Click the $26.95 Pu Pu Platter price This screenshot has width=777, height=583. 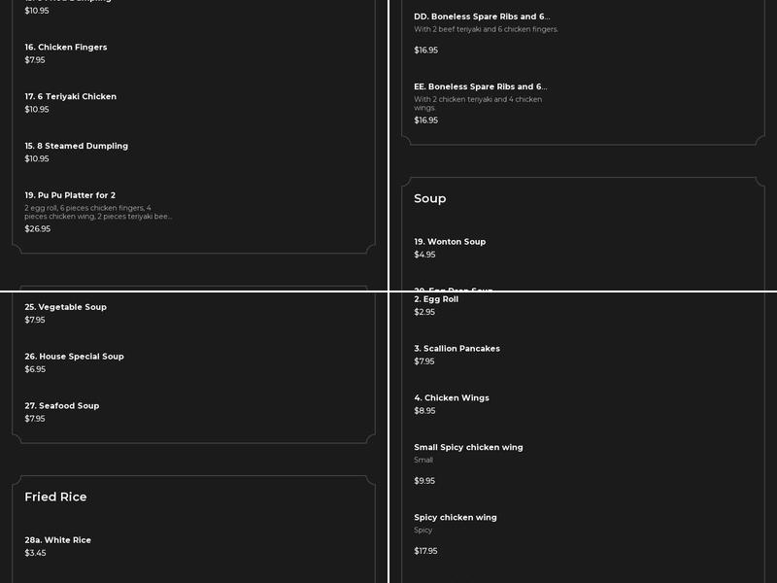[x=38, y=229]
